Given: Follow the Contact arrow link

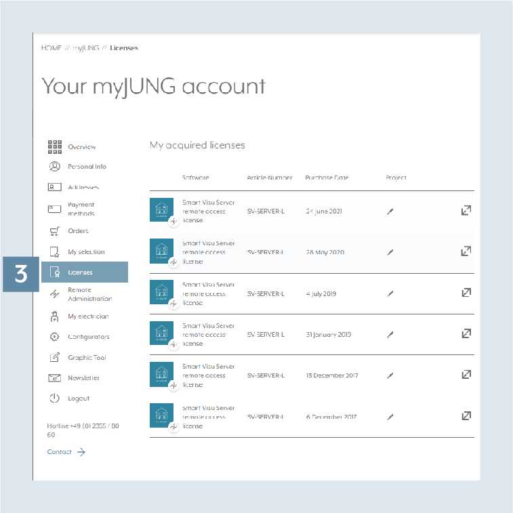Looking at the screenshot, I should point(66,452).
